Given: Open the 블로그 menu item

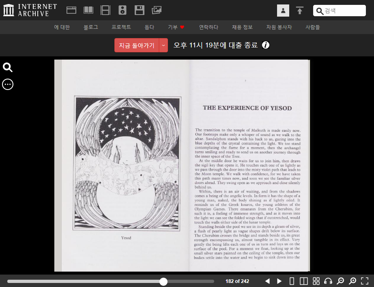Looking at the screenshot, I should [x=90, y=27].
